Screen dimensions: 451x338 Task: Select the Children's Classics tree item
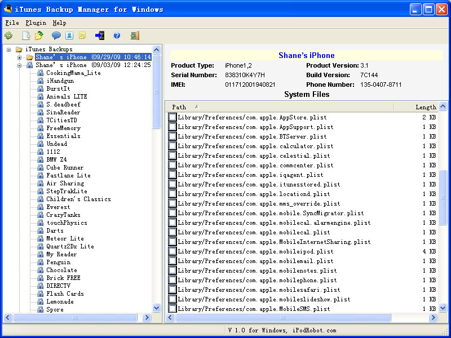78,199
